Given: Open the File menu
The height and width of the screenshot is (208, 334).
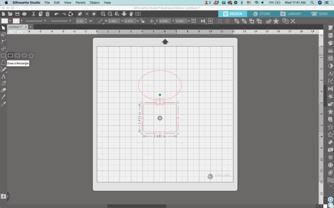Looking at the screenshot, I should pos(47,3).
